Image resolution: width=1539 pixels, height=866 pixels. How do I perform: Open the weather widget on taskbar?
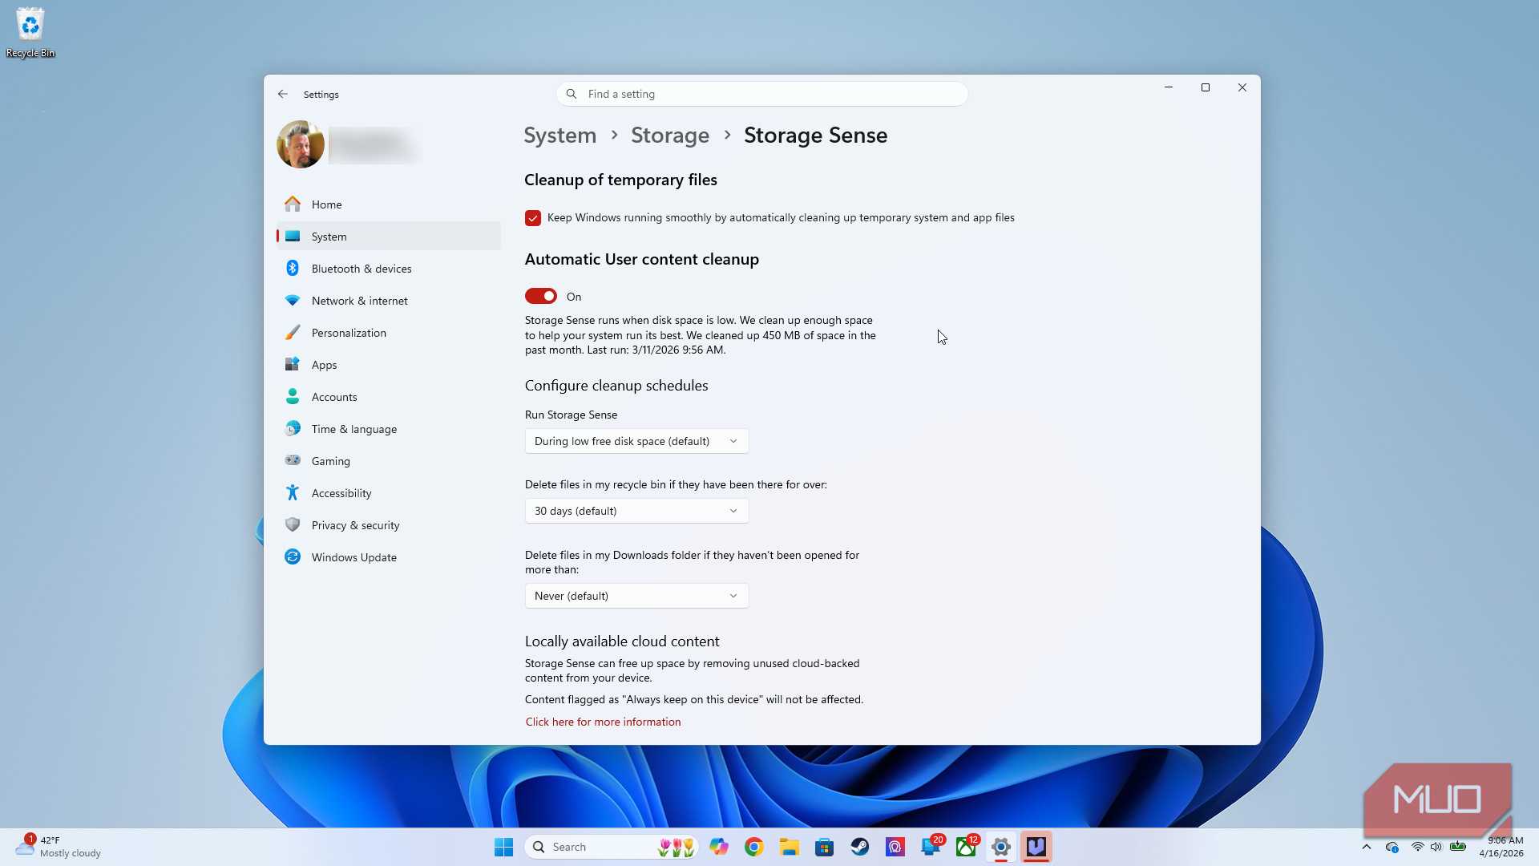coord(59,847)
